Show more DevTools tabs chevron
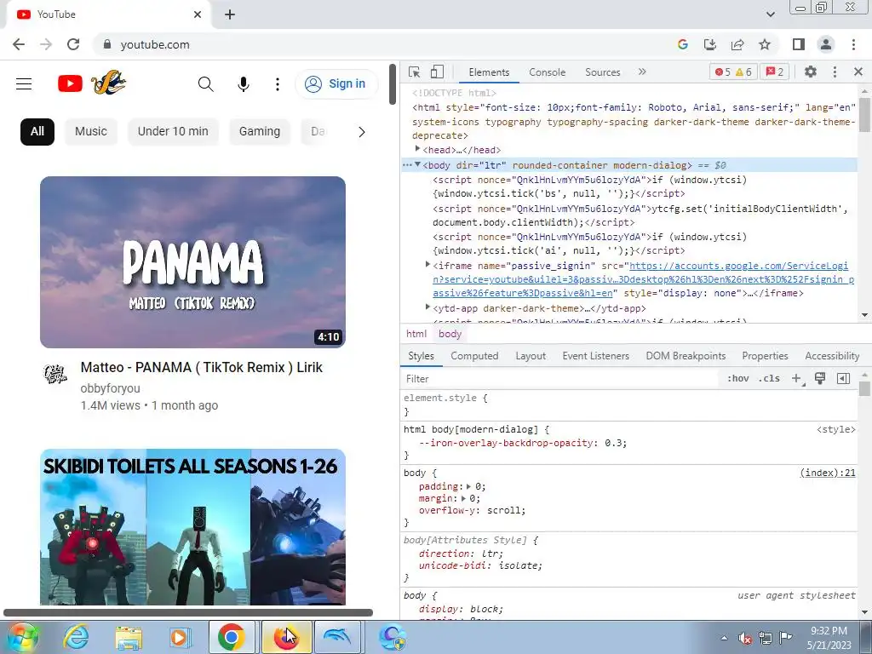This screenshot has width=872, height=654. coord(642,72)
